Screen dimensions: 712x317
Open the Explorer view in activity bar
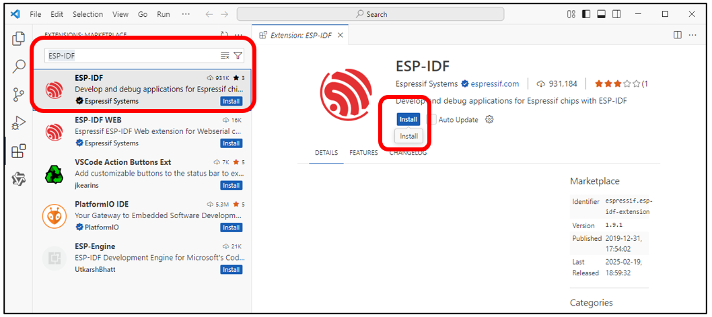pyautogui.click(x=18, y=39)
